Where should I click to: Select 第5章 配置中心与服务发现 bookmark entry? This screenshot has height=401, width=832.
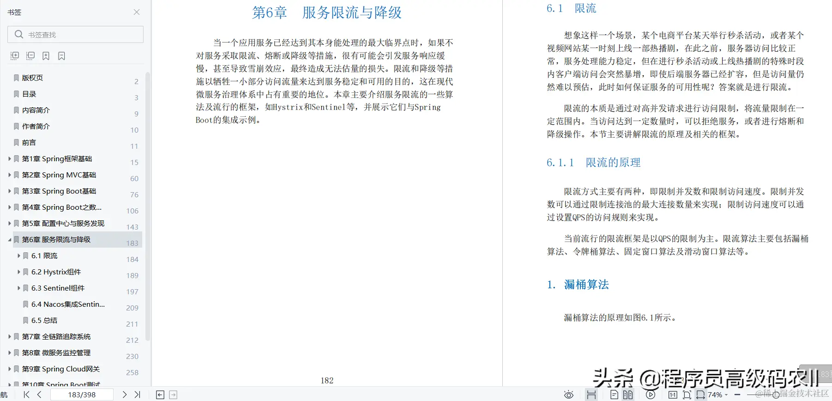[x=63, y=223]
